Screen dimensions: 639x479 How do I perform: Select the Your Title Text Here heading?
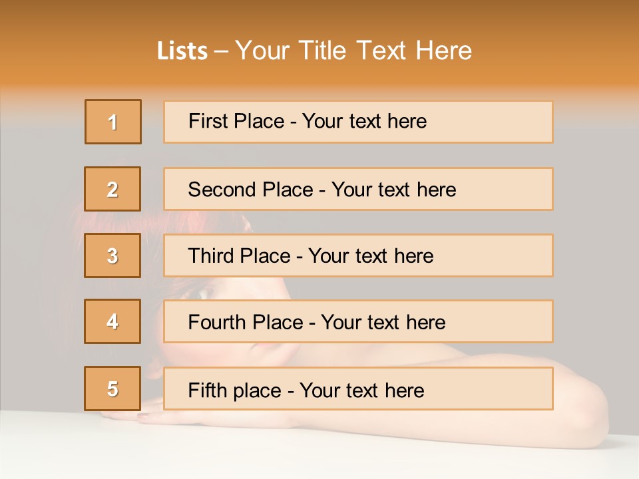pos(353,51)
